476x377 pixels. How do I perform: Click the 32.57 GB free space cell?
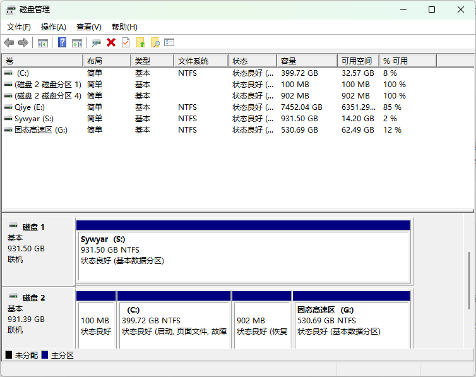tap(357, 73)
